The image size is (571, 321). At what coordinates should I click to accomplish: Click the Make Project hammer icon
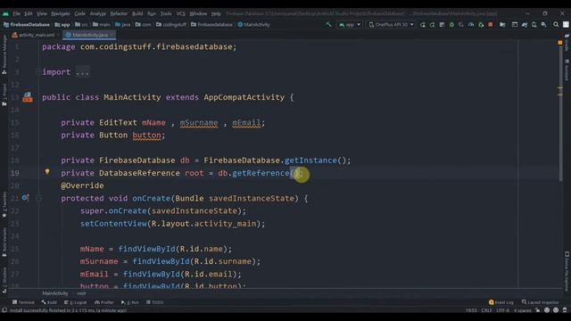(x=328, y=24)
